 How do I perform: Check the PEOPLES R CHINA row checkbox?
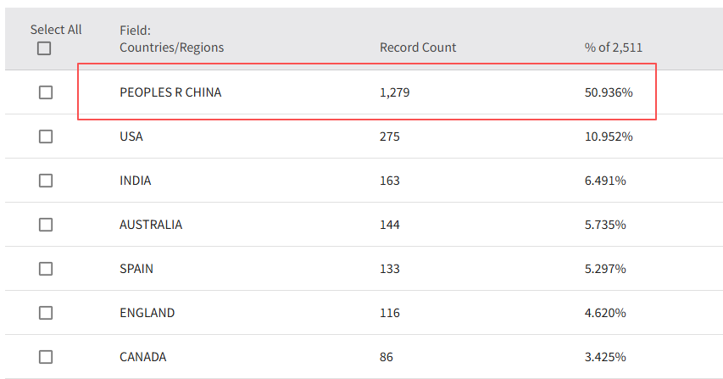pyautogui.click(x=46, y=92)
